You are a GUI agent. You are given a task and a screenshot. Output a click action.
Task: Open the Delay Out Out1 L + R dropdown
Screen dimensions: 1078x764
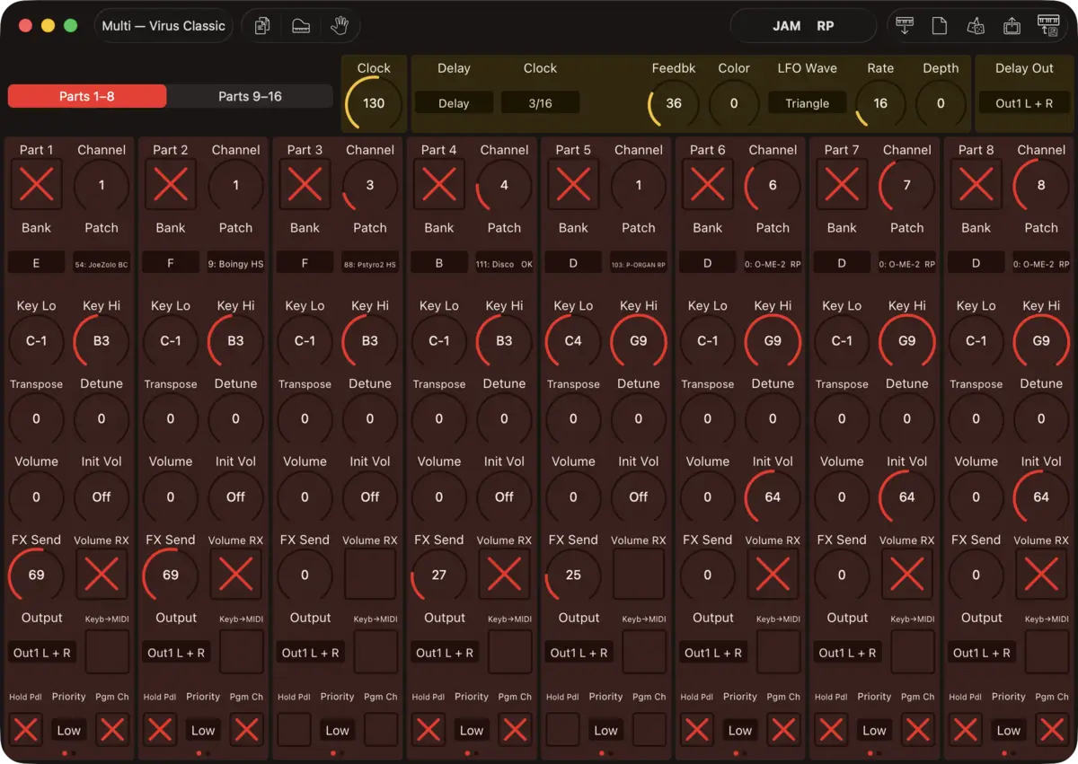click(1024, 103)
